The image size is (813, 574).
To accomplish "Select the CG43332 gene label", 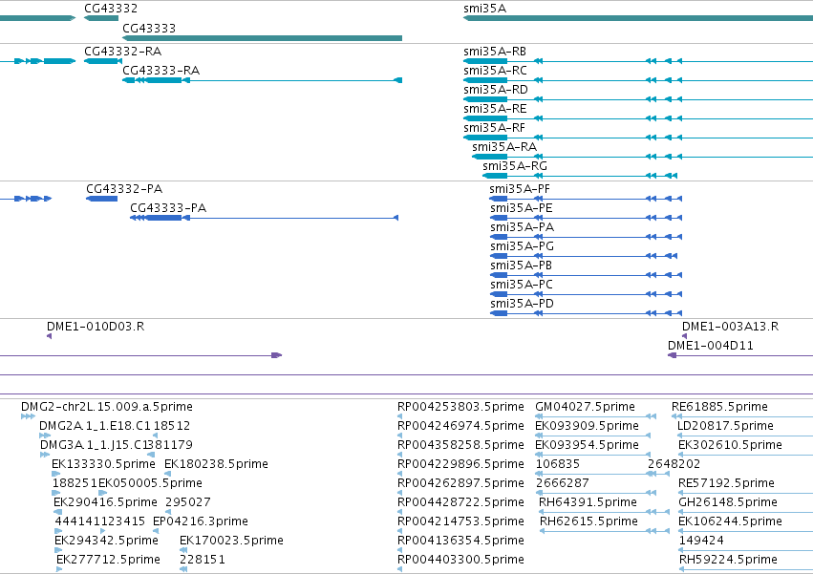I will tap(111, 9).
